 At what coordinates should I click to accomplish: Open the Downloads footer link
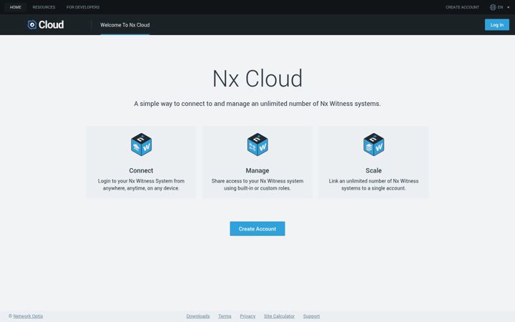(198, 316)
